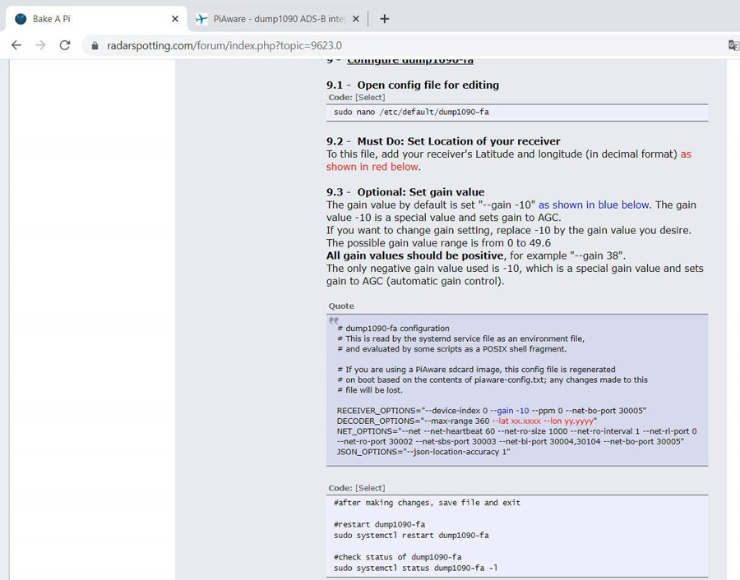Screen dimensions: 740x580
Task: Click '#after making changes, save file and exit' line
Action: tap(427, 503)
